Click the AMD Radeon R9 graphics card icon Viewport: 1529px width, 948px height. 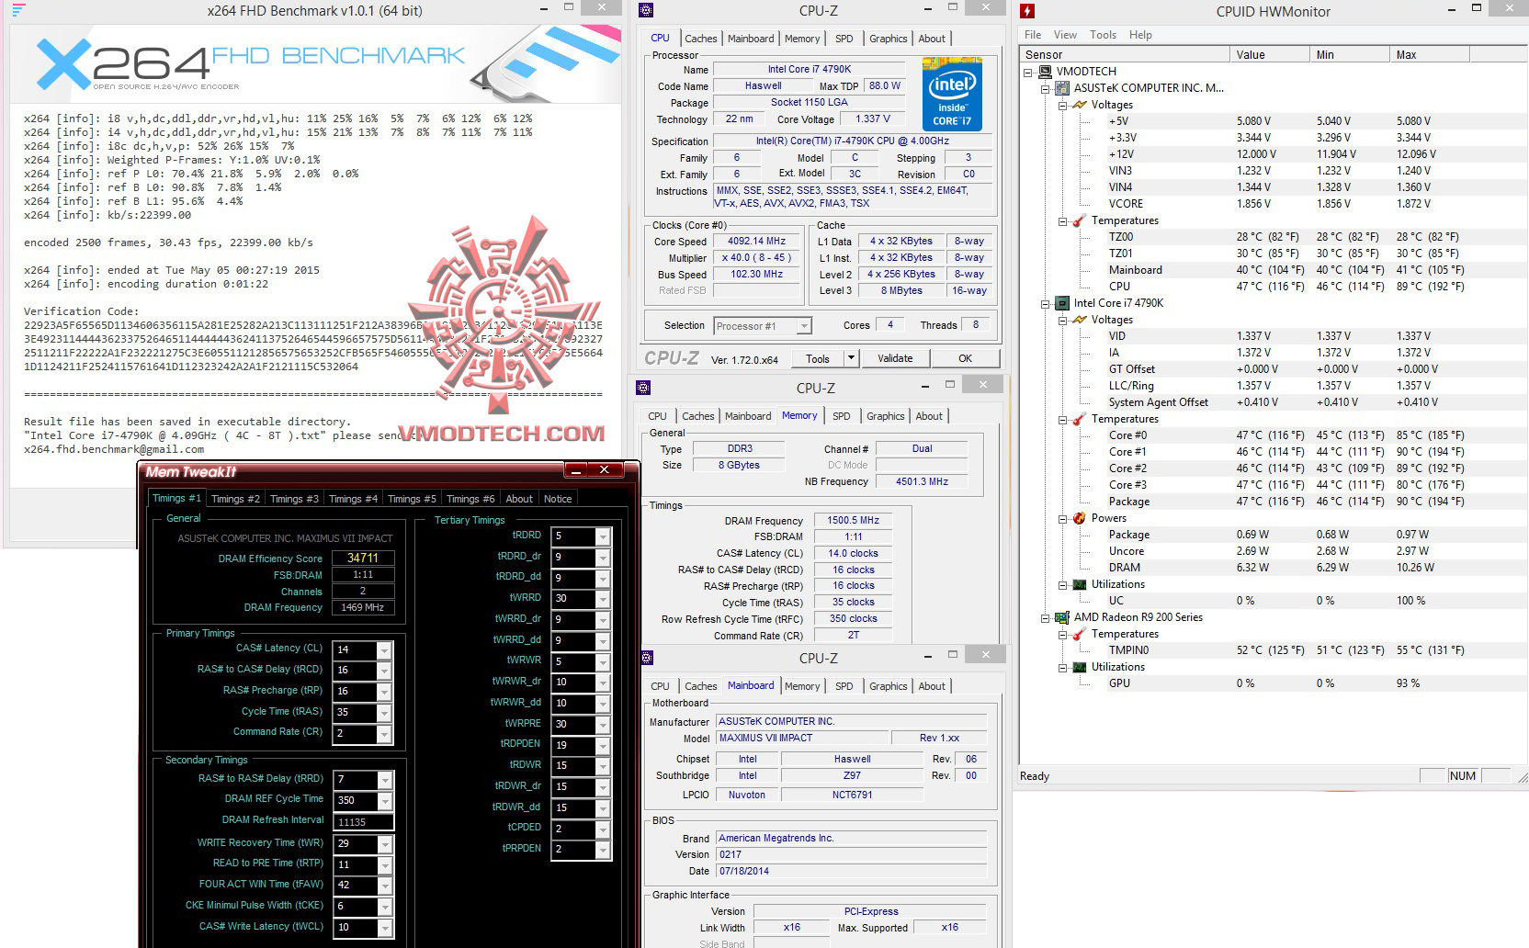[x=1063, y=617]
